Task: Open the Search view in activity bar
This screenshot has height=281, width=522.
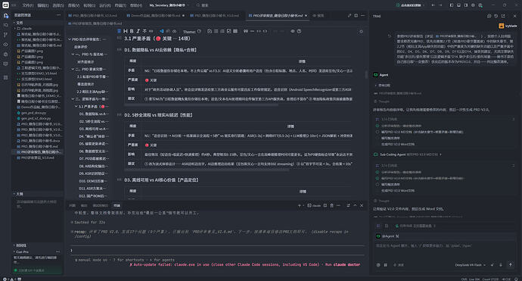Action: [5, 25]
